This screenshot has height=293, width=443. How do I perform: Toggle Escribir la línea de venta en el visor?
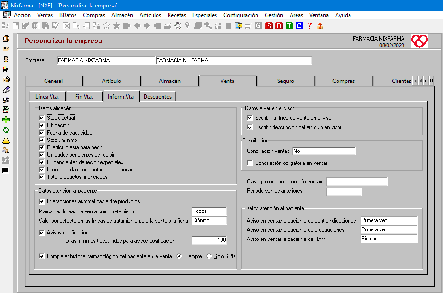250,118
